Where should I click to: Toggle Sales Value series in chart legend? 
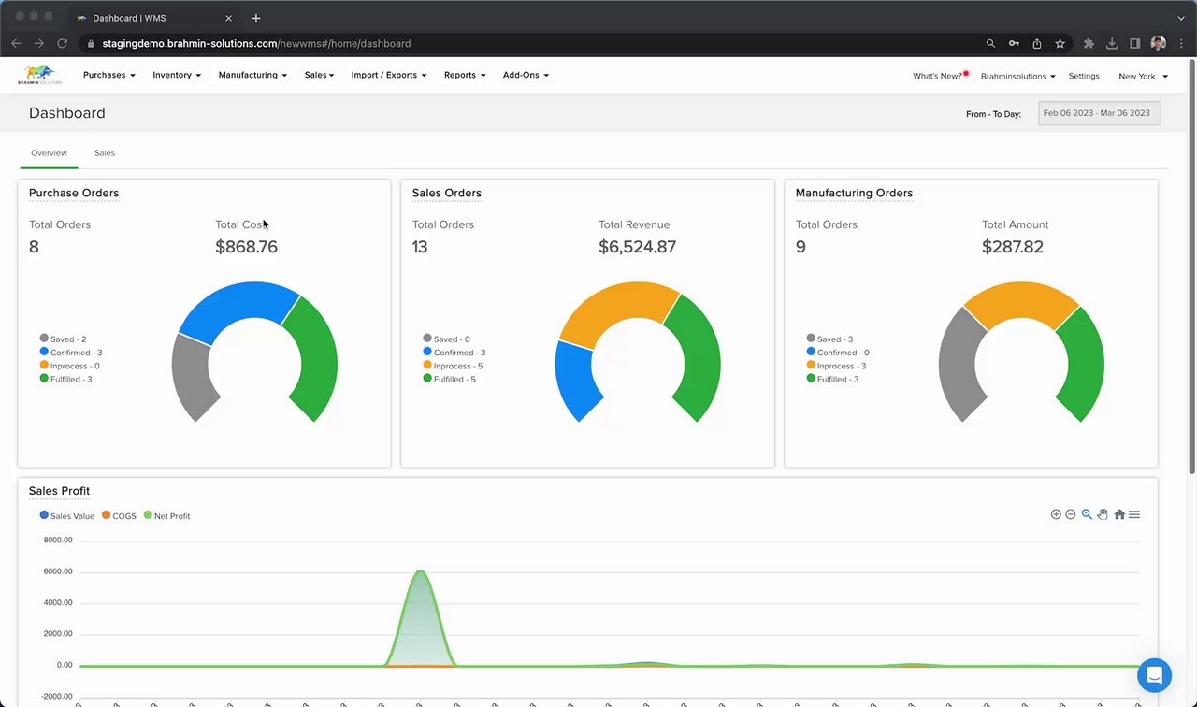(67, 515)
